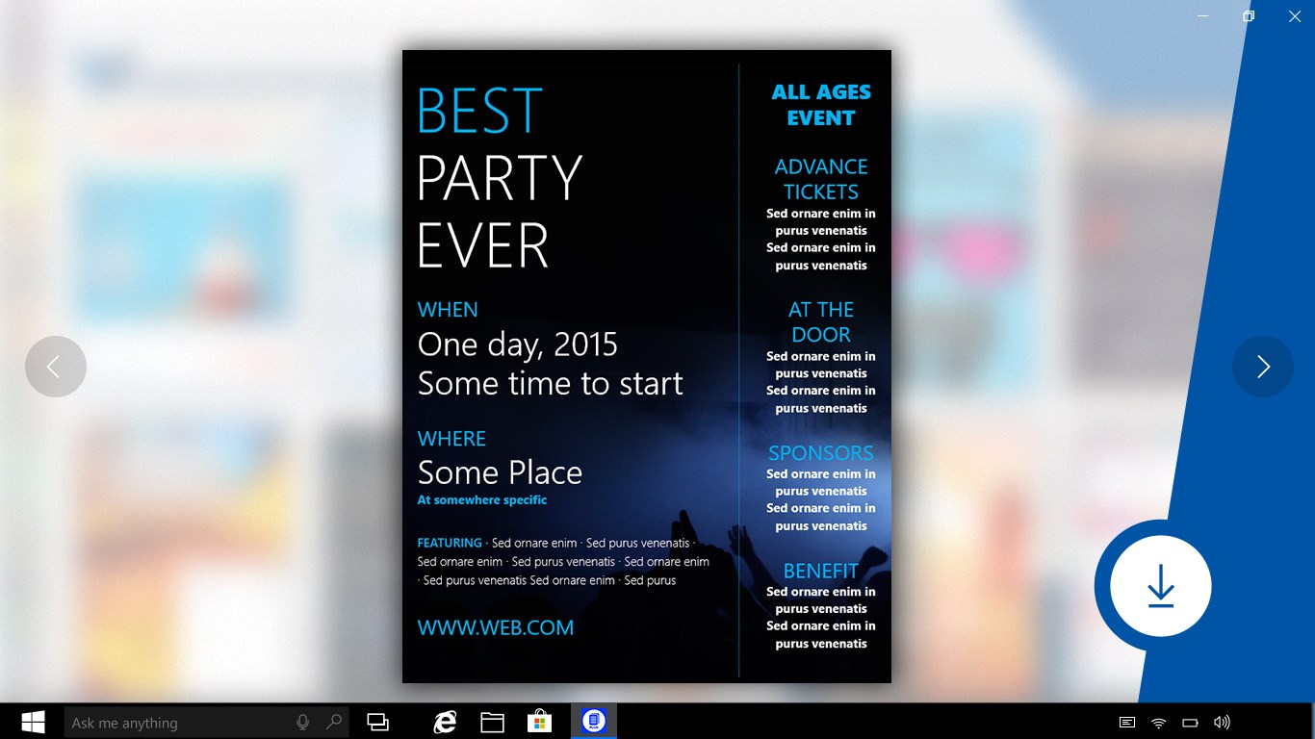Click the SPONSORS heading on the flyer

click(x=821, y=453)
